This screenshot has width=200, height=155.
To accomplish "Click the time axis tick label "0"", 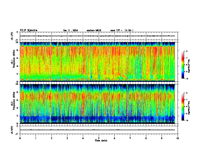I will click(x=20, y=138).
